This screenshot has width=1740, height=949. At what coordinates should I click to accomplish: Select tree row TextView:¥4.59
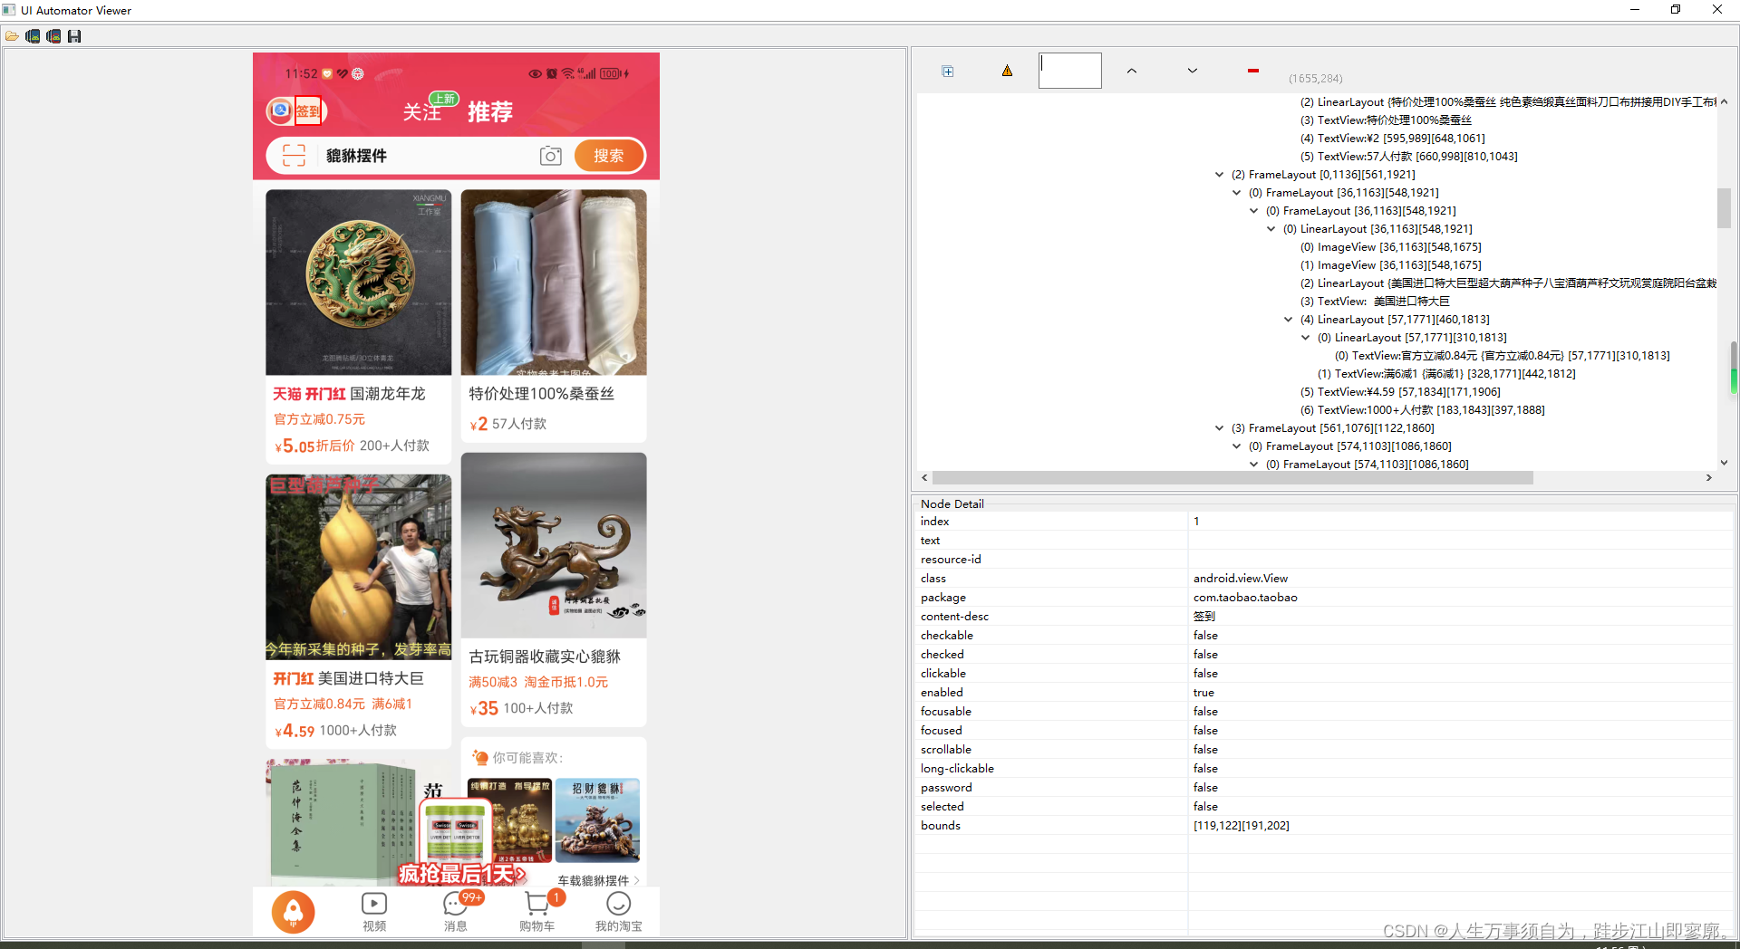click(1400, 392)
